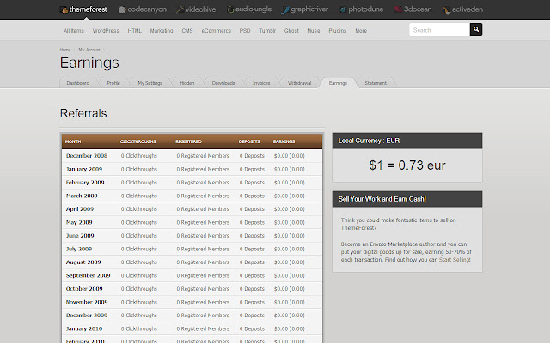The width and height of the screenshot is (550, 343).
Task: Select the December 2009 row label
Action: pyautogui.click(x=87, y=316)
